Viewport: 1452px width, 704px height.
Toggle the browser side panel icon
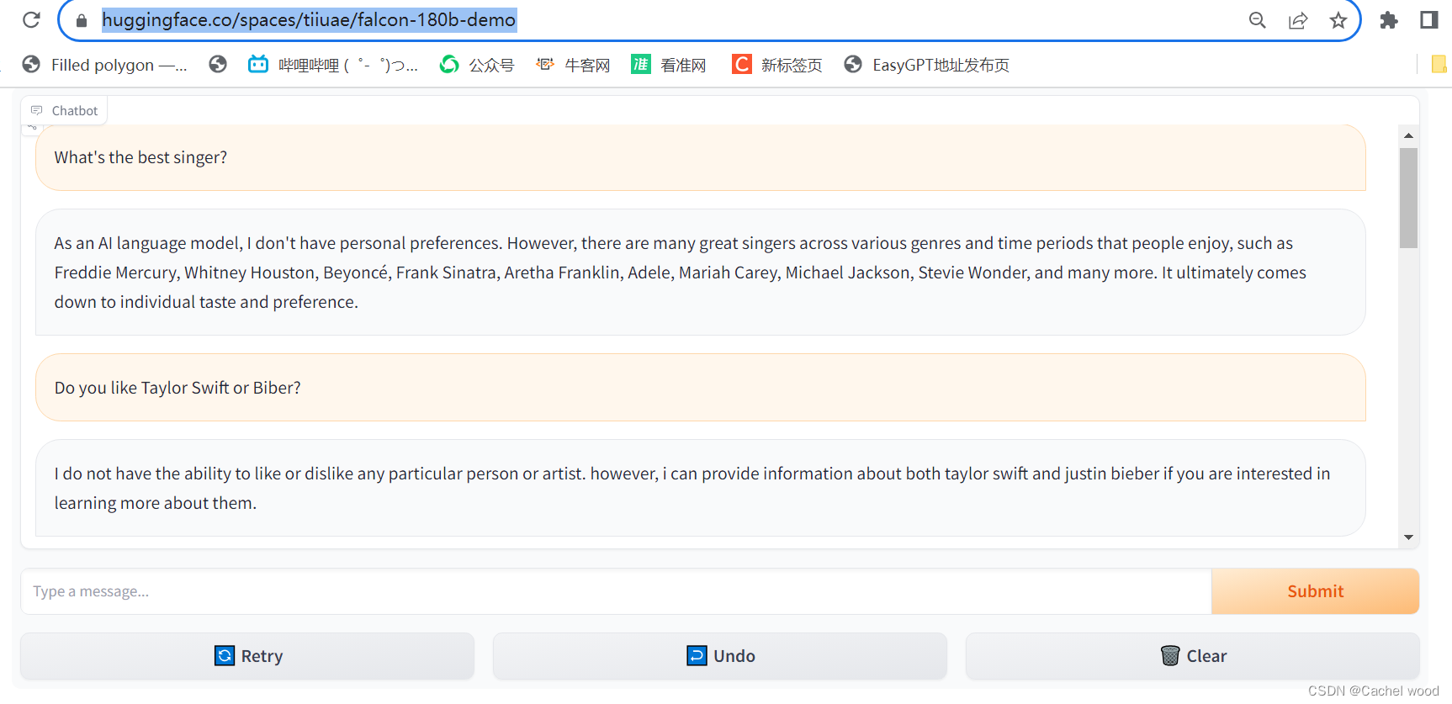[x=1428, y=19]
